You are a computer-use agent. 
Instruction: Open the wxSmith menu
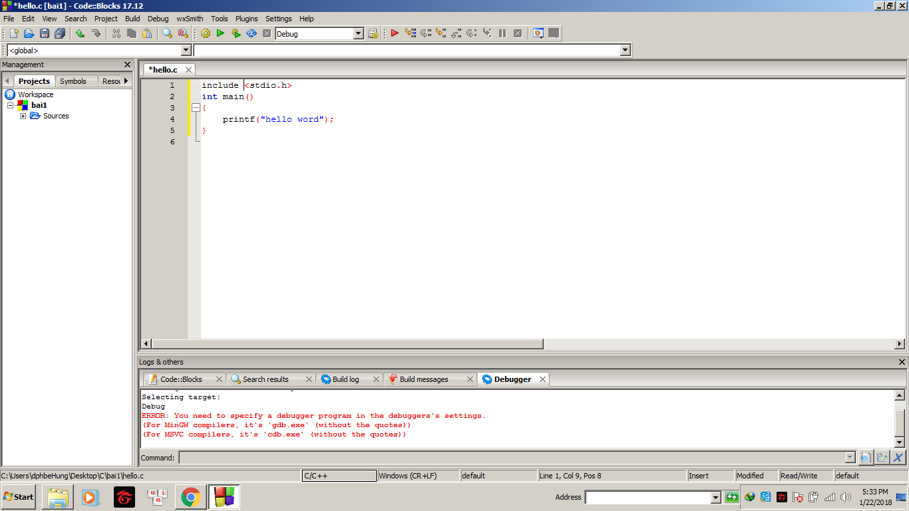click(190, 19)
